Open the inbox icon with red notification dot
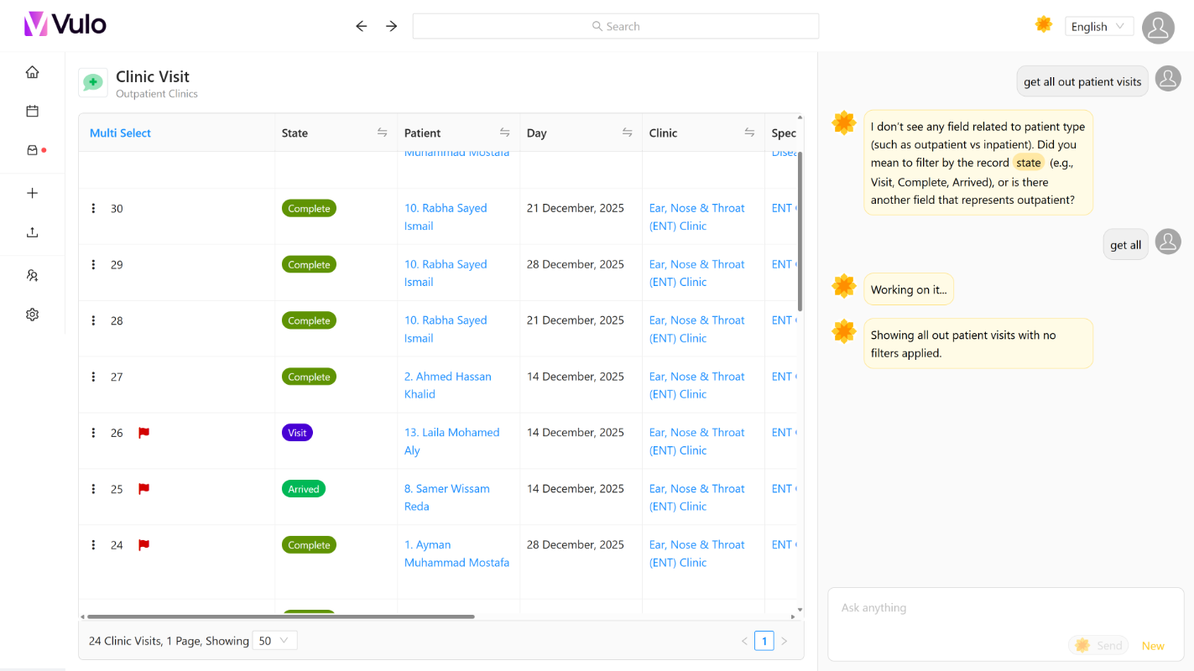Viewport: 1194px width, 671px height. click(x=32, y=149)
